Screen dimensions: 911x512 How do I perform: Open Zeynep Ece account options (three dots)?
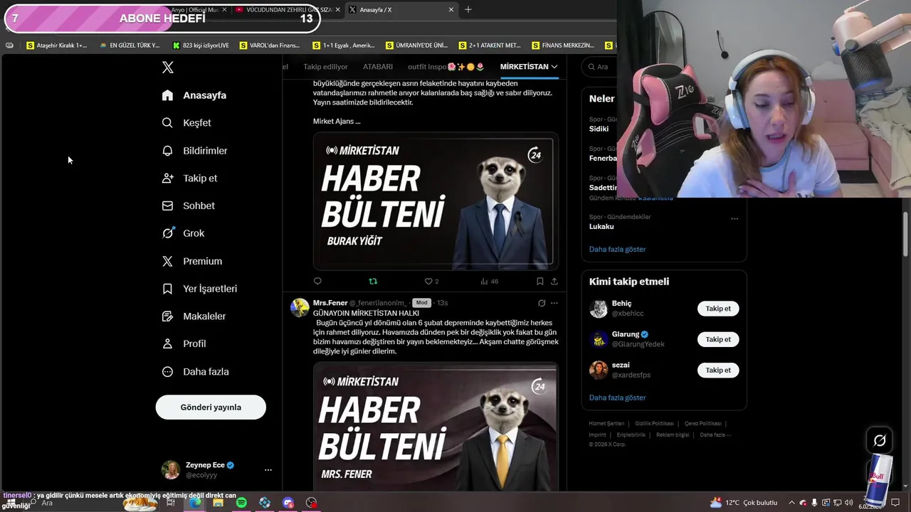tap(268, 470)
